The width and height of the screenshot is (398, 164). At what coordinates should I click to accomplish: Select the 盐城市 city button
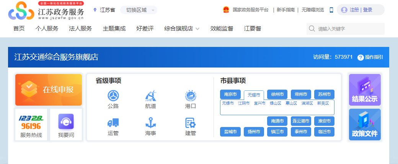click(x=230, y=132)
